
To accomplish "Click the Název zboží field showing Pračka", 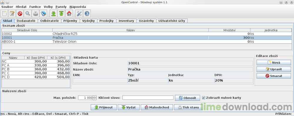I will (x=190, y=69).
